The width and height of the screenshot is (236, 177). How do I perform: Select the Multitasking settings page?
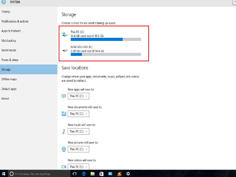(x=29, y=41)
